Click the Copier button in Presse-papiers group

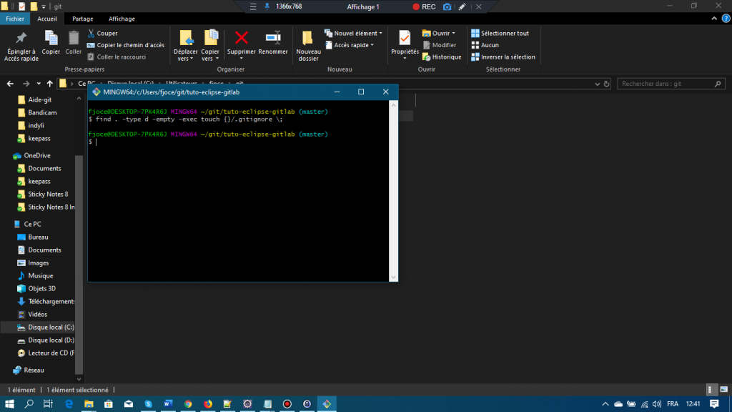(51, 43)
